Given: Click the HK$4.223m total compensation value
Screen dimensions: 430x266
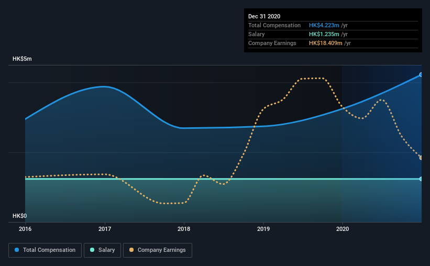Looking at the screenshot, I should point(324,25).
